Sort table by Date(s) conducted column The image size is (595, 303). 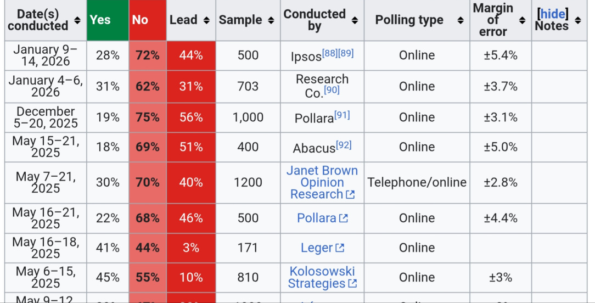click(77, 20)
